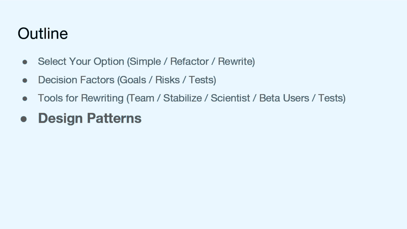Click the bullet before "Decision Factors"
This screenshot has height=229, width=407.
pos(25,80)
